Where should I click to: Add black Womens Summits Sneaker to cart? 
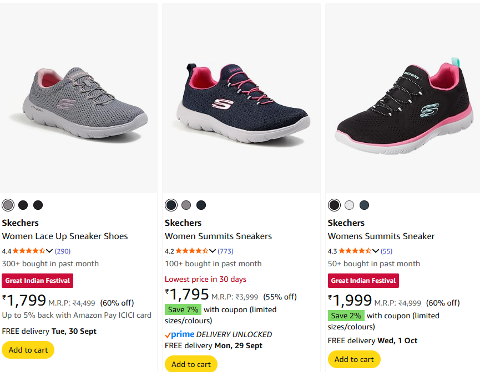tap(354, 359)
